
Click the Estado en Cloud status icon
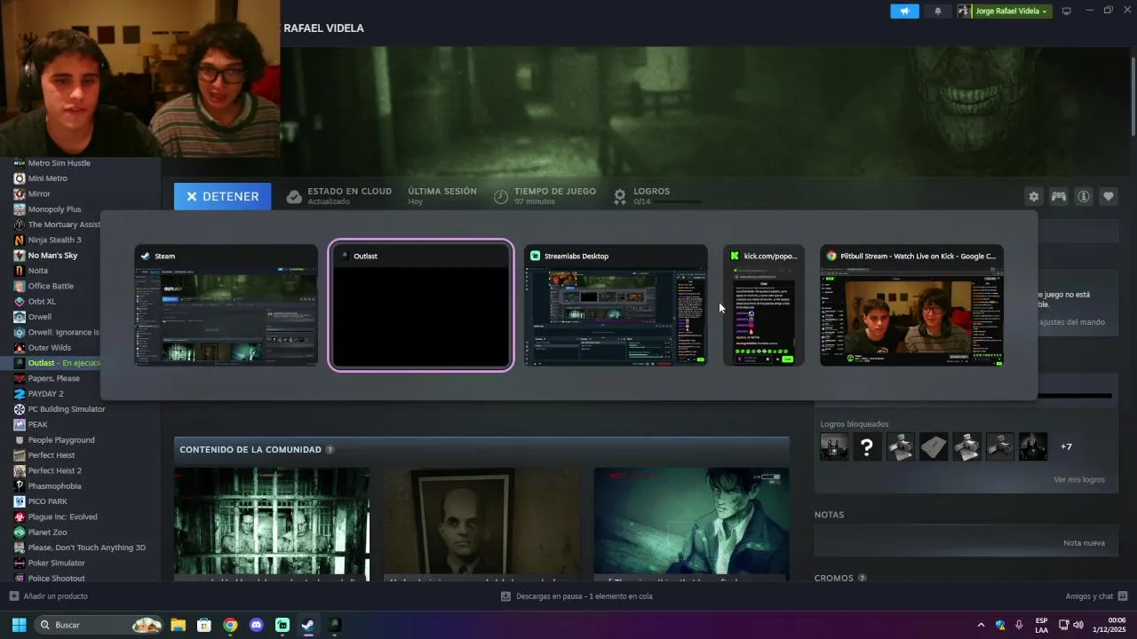tap(294, 196)
